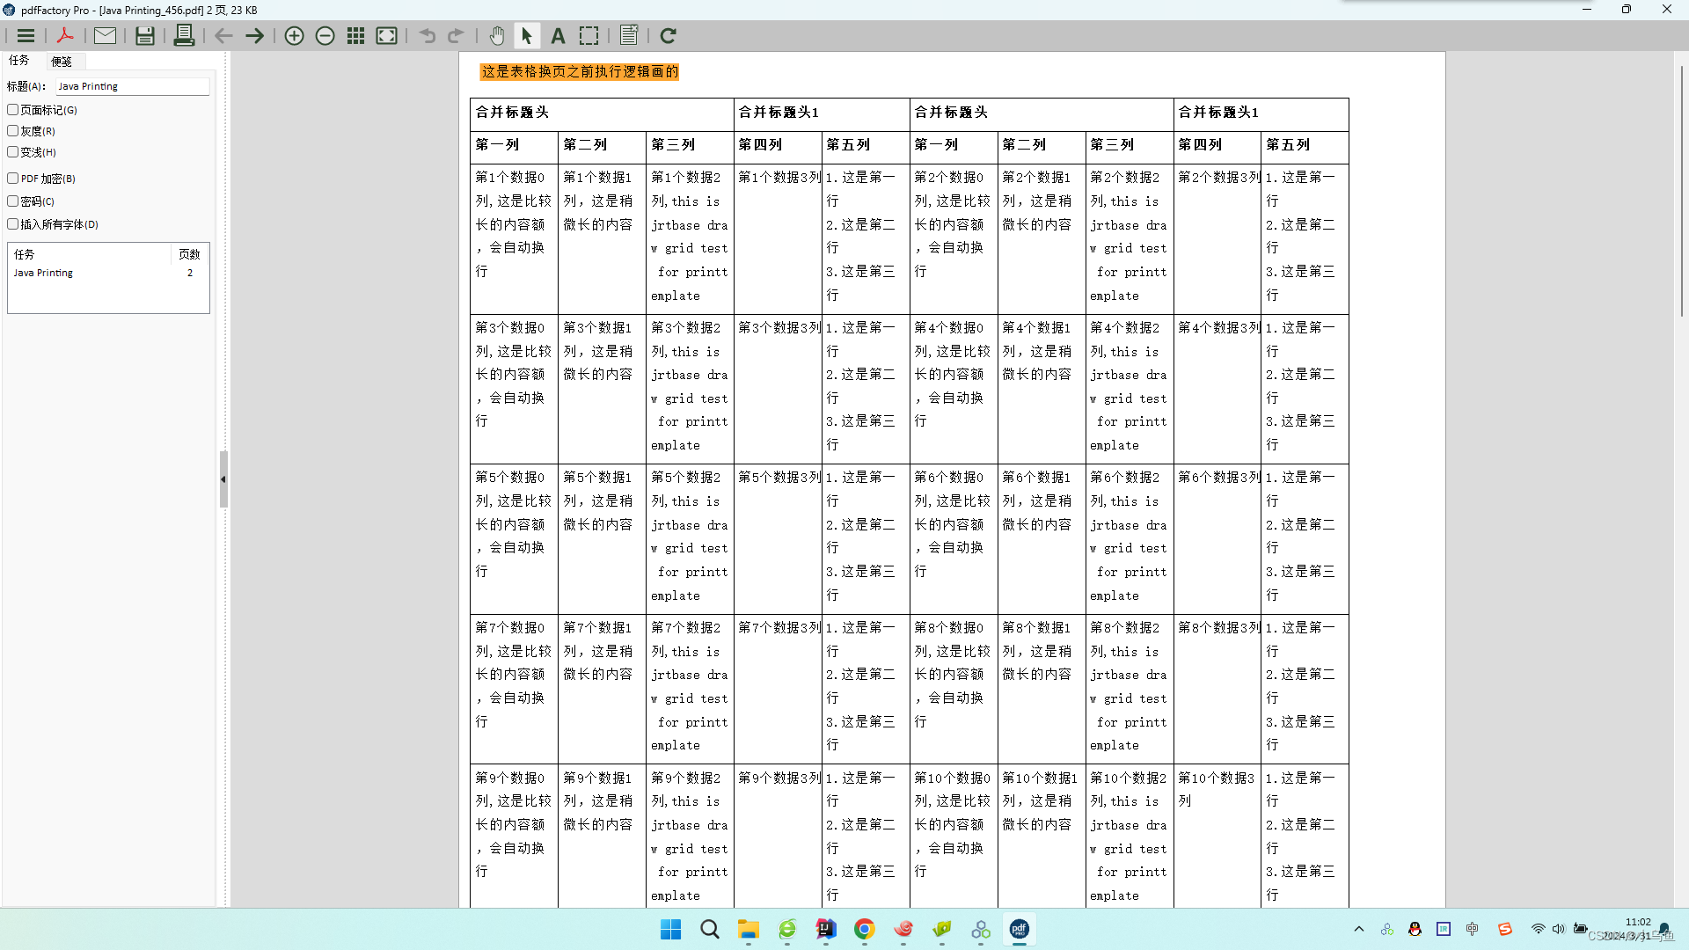1689x950 pixels.
Task: Open Windows Start menu
Action: coord(670,929)
